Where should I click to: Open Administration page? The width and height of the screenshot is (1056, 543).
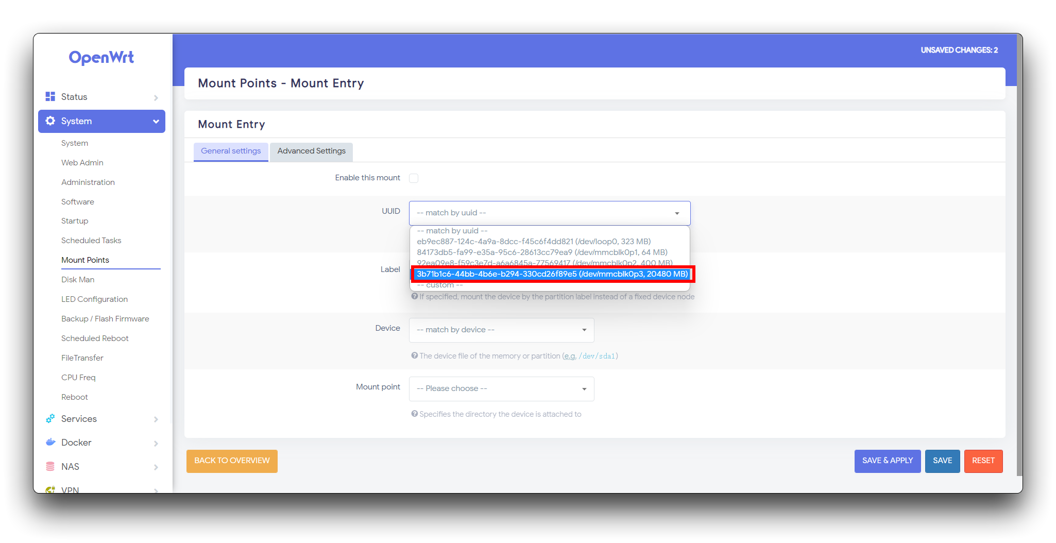click(x=88, y=182)
